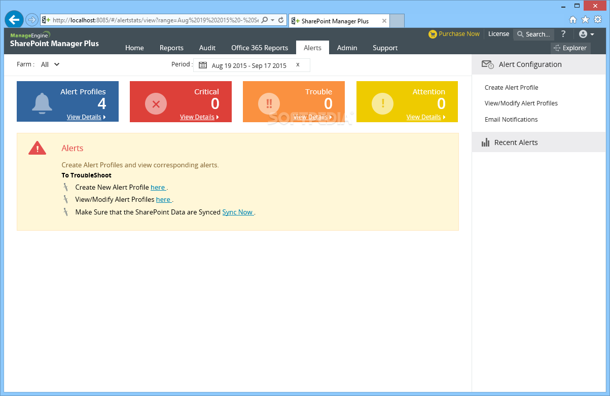Click the browser forward arrow button

31,20
